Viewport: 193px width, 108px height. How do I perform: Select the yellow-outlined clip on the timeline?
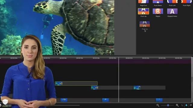pos(76,83)
